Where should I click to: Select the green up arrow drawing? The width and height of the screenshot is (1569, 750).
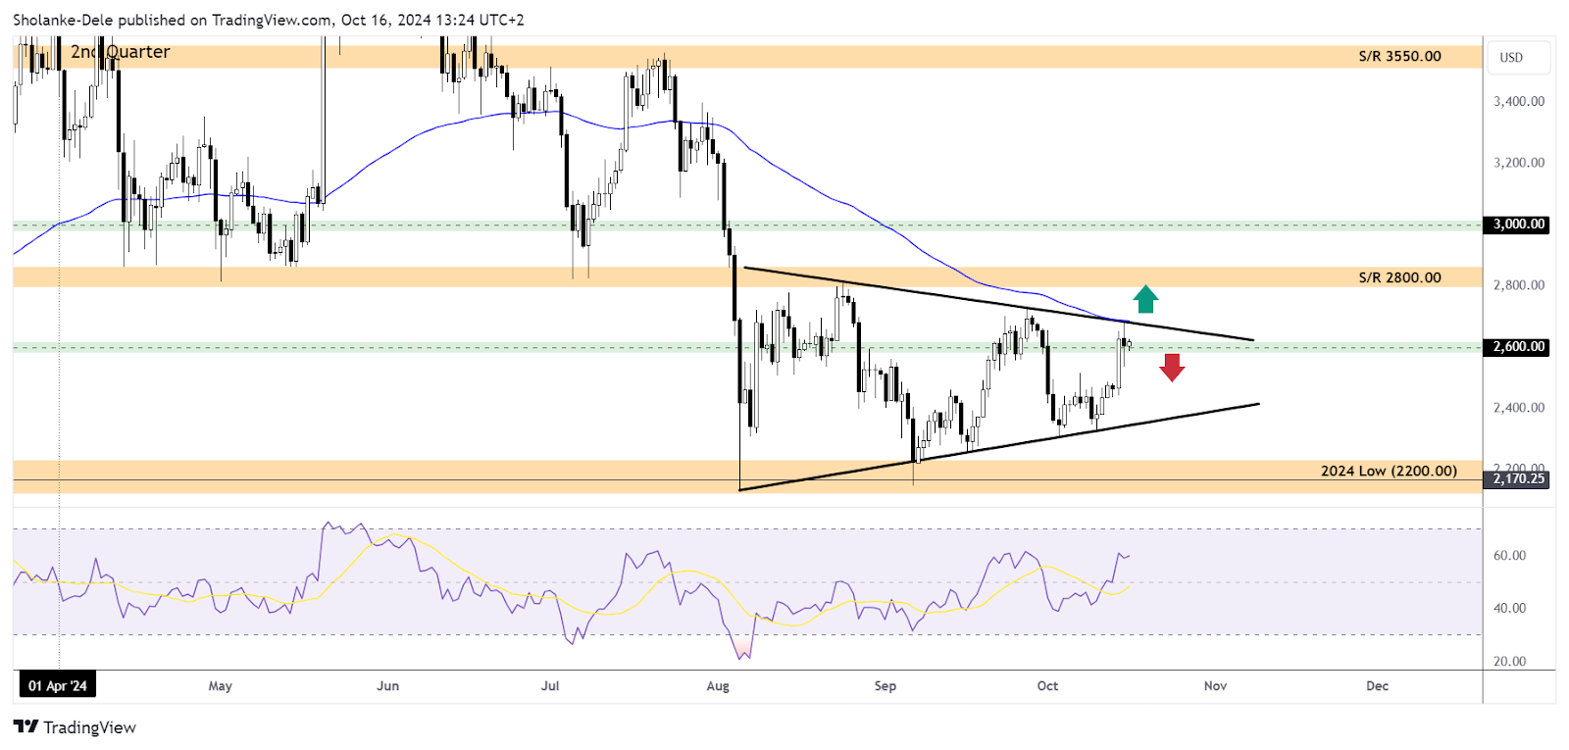(1145, 298)
